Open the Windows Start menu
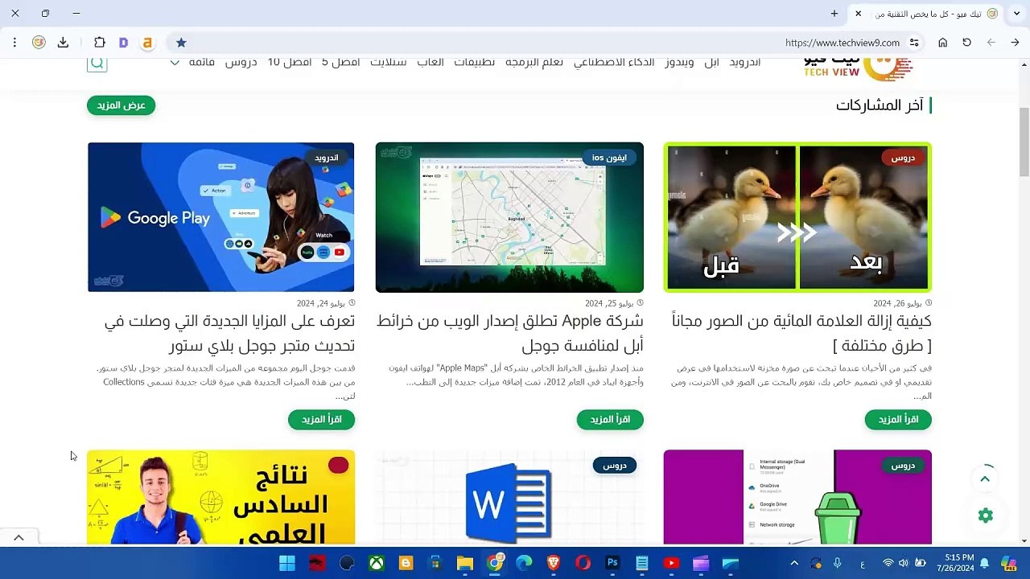The width and height of the screenshot is (1030, 579). (x=287, y=564)
